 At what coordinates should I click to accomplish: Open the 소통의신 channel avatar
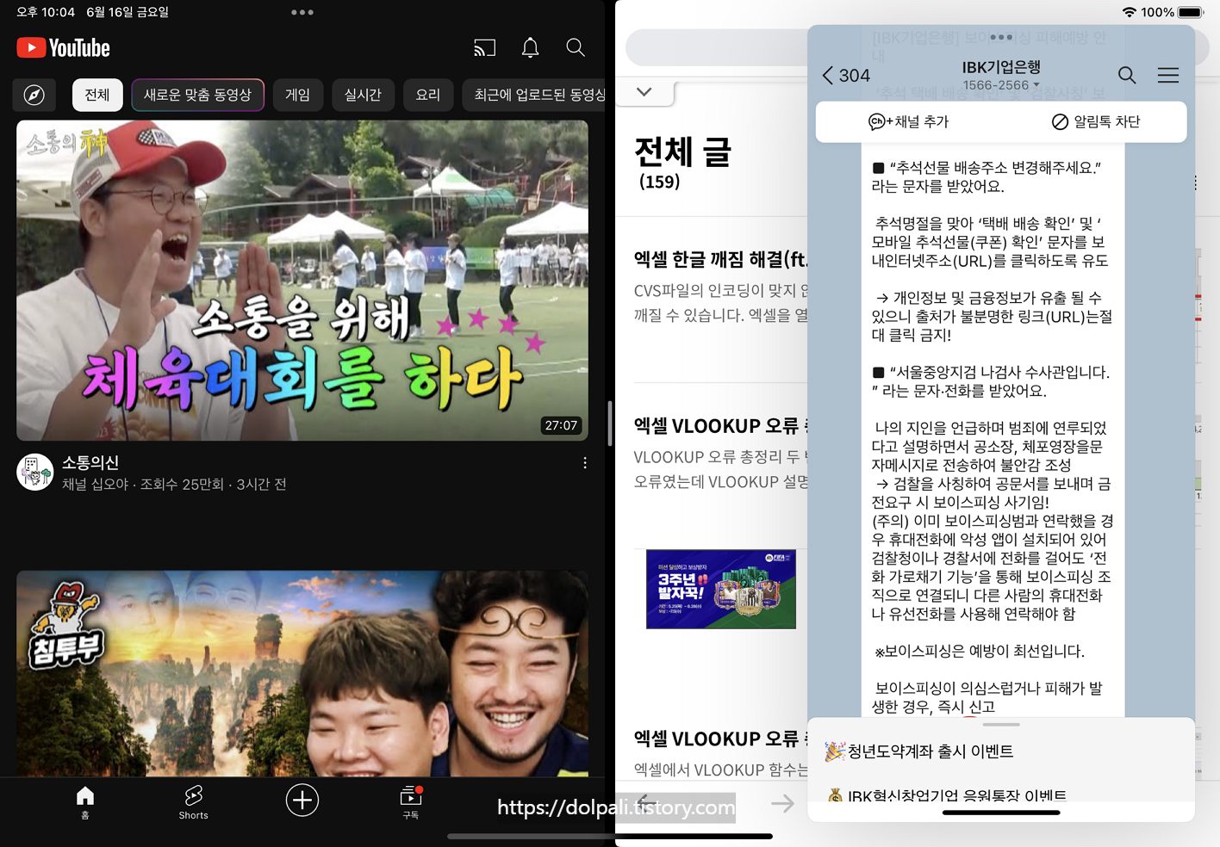tap(35, 473)
